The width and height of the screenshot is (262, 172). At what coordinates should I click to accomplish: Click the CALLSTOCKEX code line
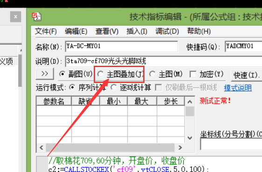click(128, 169)
